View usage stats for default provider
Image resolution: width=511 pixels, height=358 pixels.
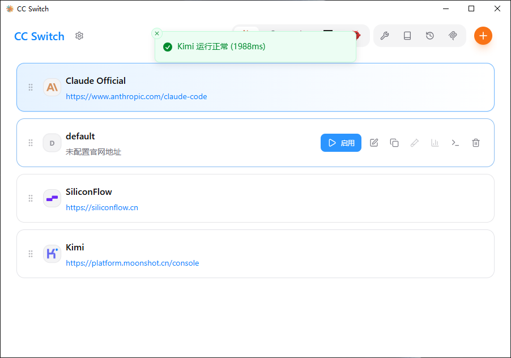click(435, 143)
